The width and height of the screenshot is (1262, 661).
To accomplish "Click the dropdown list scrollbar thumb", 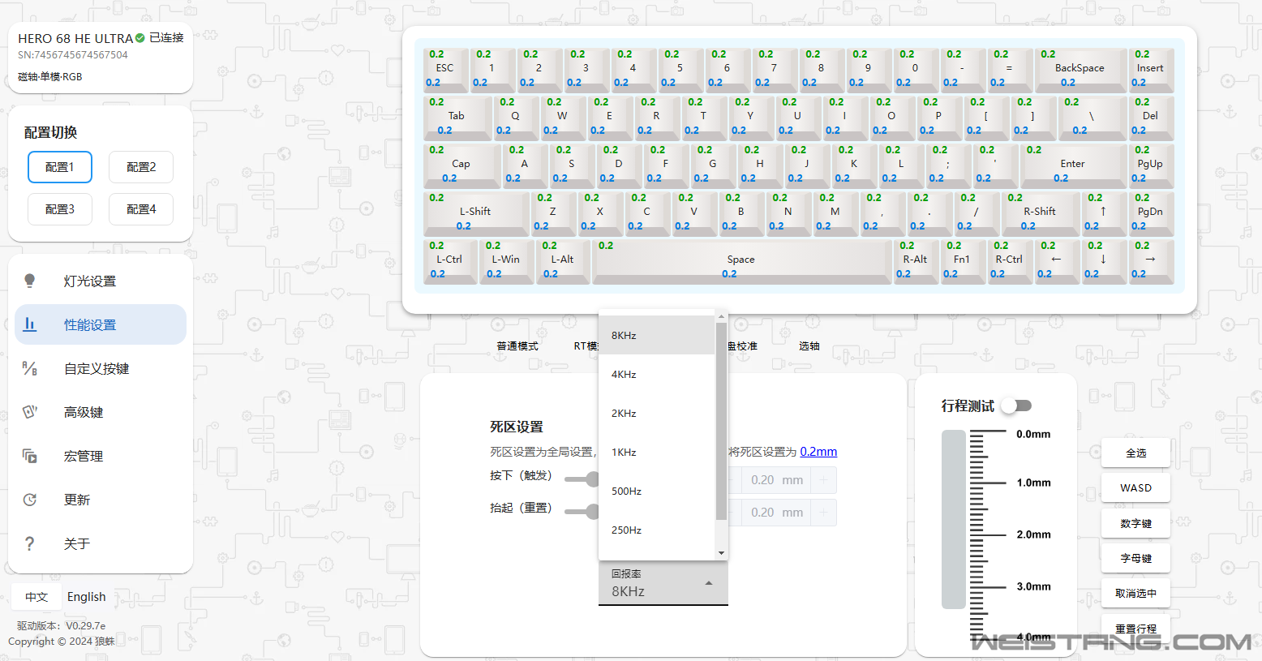I will [x=721, y=421].
